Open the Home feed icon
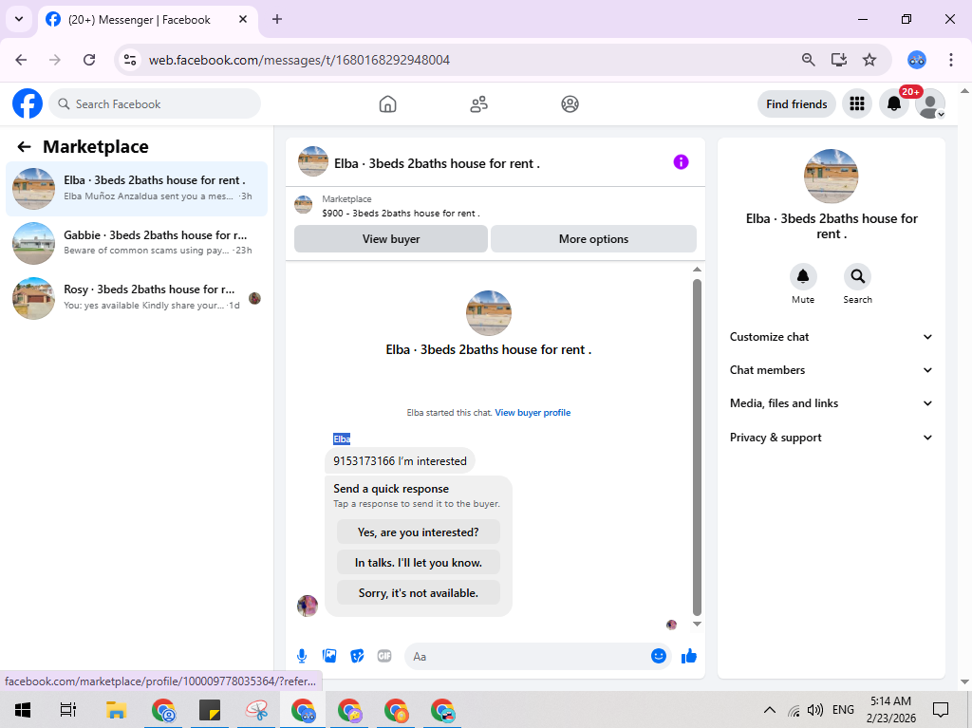 (x=387, y=104)
